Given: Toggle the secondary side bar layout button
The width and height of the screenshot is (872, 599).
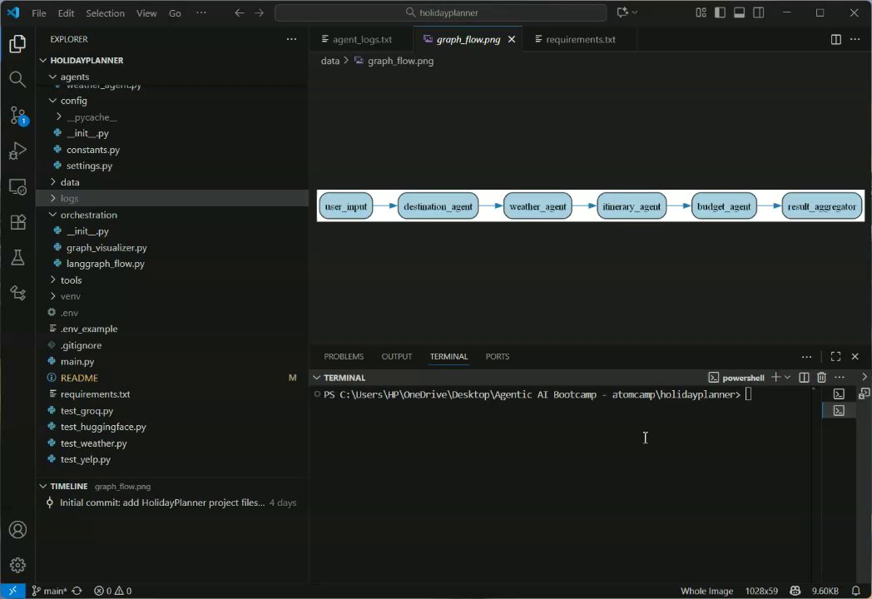Looking at the screenshot, I should point(759,12).
